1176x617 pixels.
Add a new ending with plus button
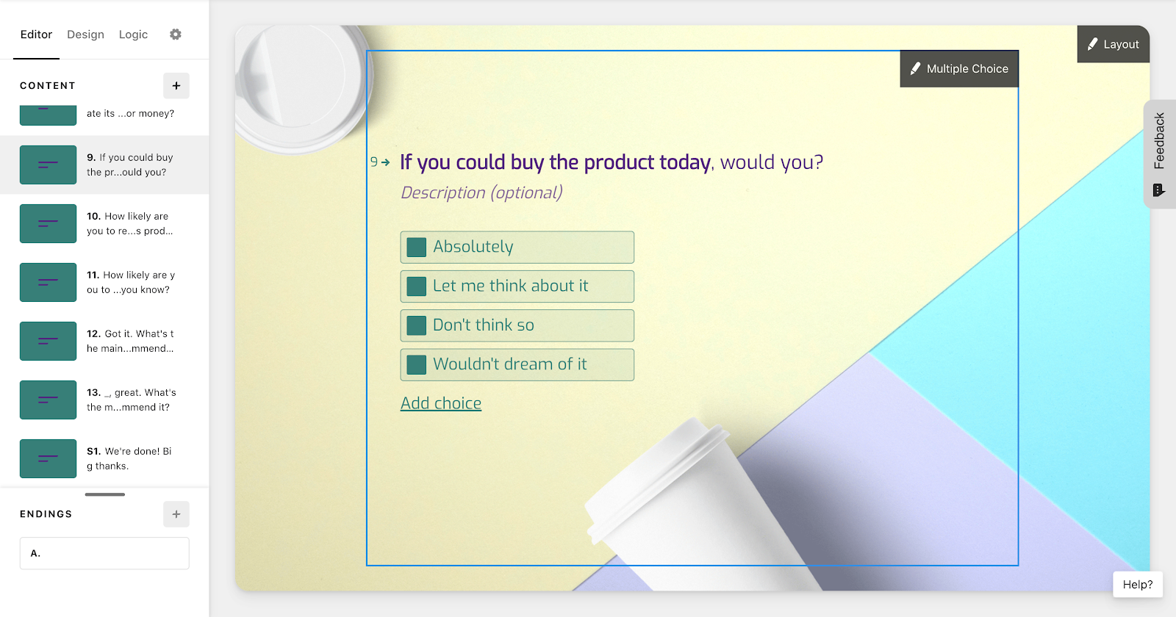(176, 514)
